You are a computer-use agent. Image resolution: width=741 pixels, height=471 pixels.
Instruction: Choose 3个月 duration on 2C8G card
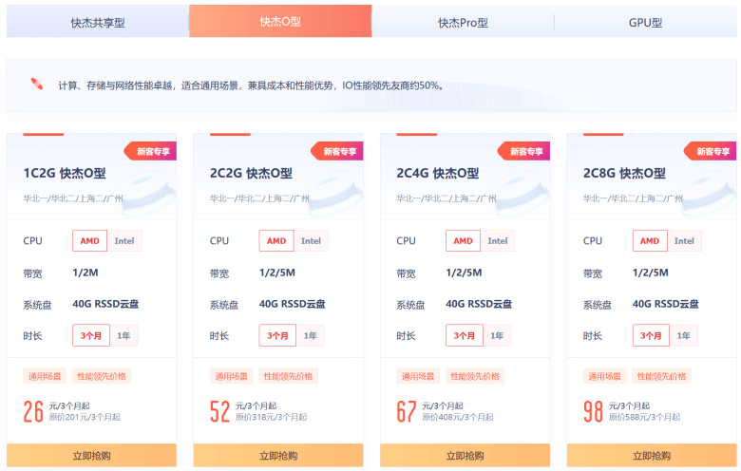point(651,335)
